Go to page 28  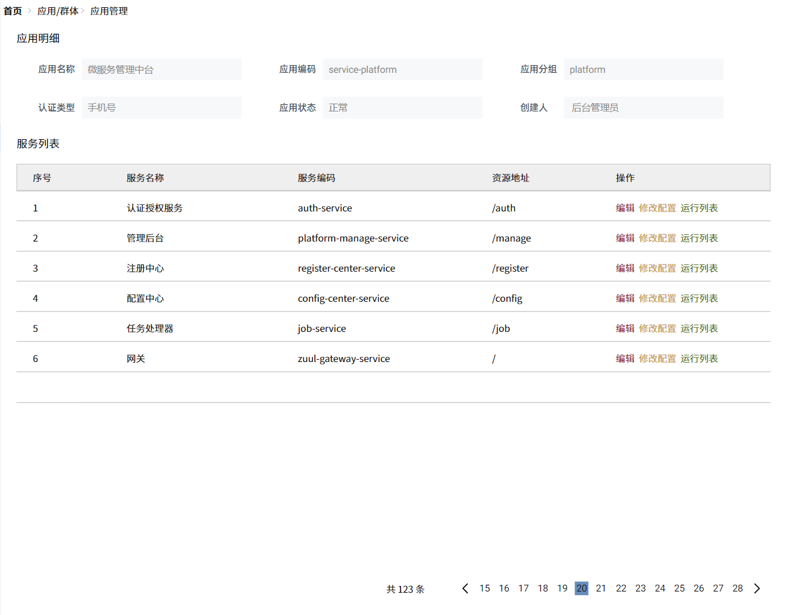pyautogui.click(x=737, y=588)
